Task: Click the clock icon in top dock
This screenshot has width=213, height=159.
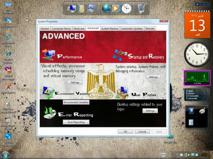Action: click(127, 9)
